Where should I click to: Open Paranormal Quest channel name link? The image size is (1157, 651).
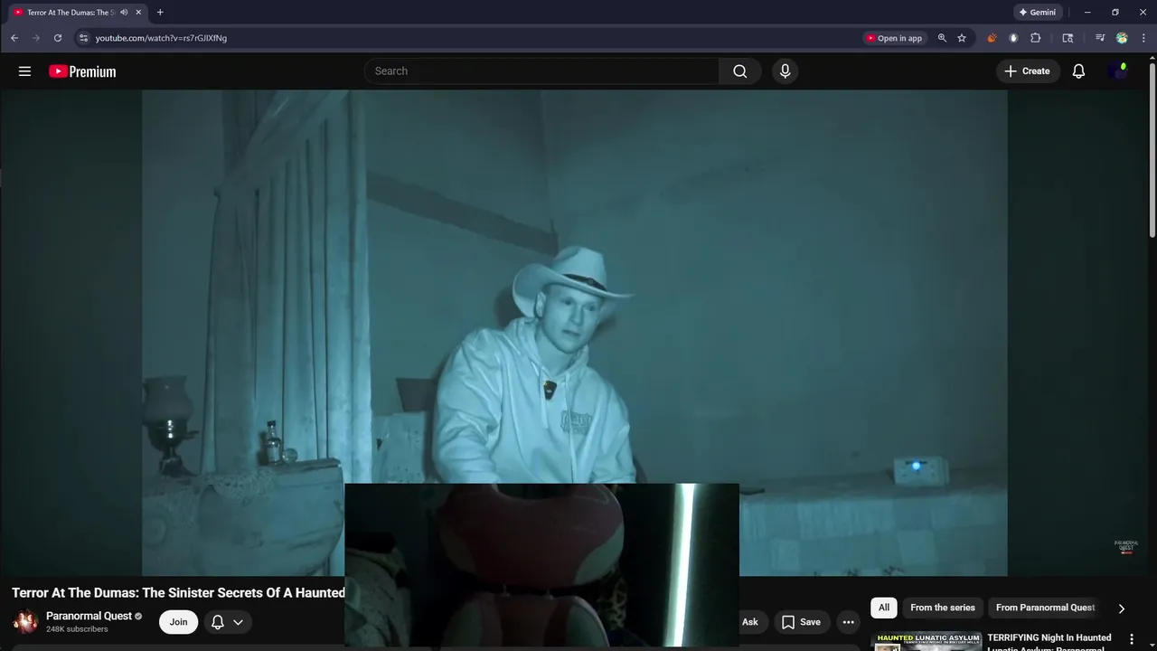89,616
